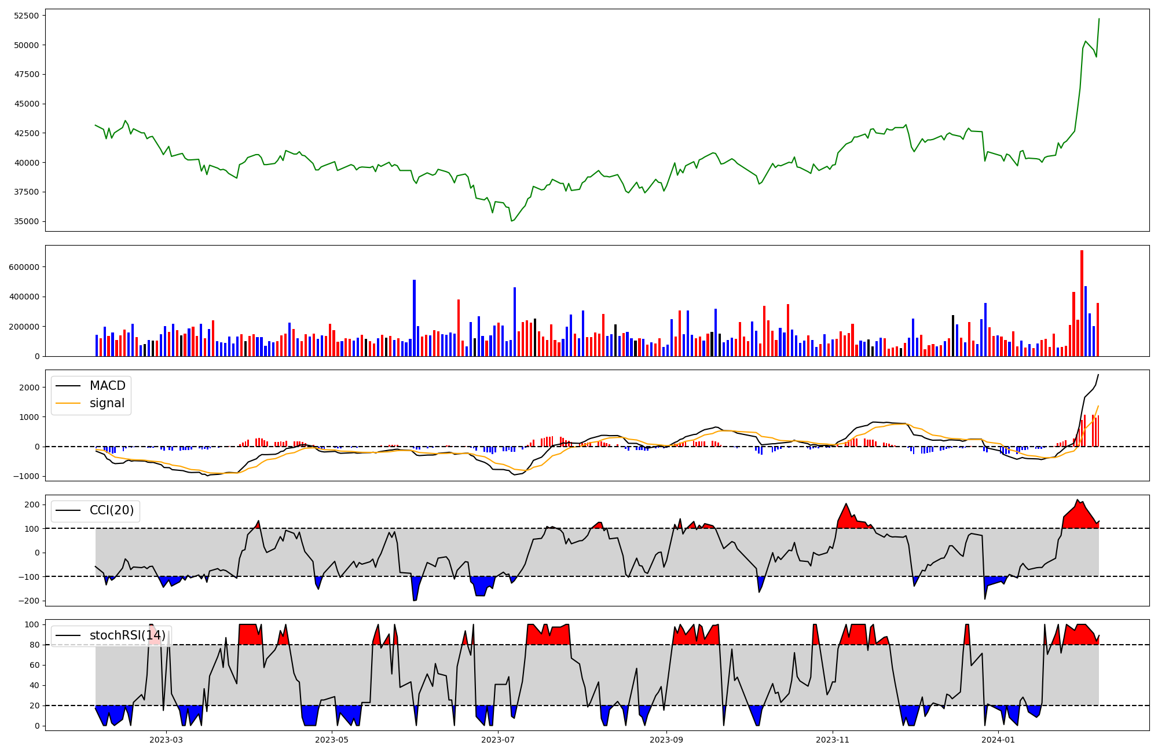Click the price line's lowest point near 35000
1158x753 pixels.
(x=511, y=221)
